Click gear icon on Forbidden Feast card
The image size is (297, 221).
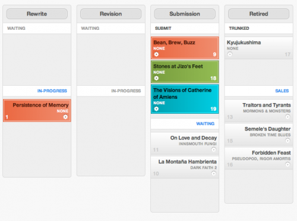coord(287,164)
